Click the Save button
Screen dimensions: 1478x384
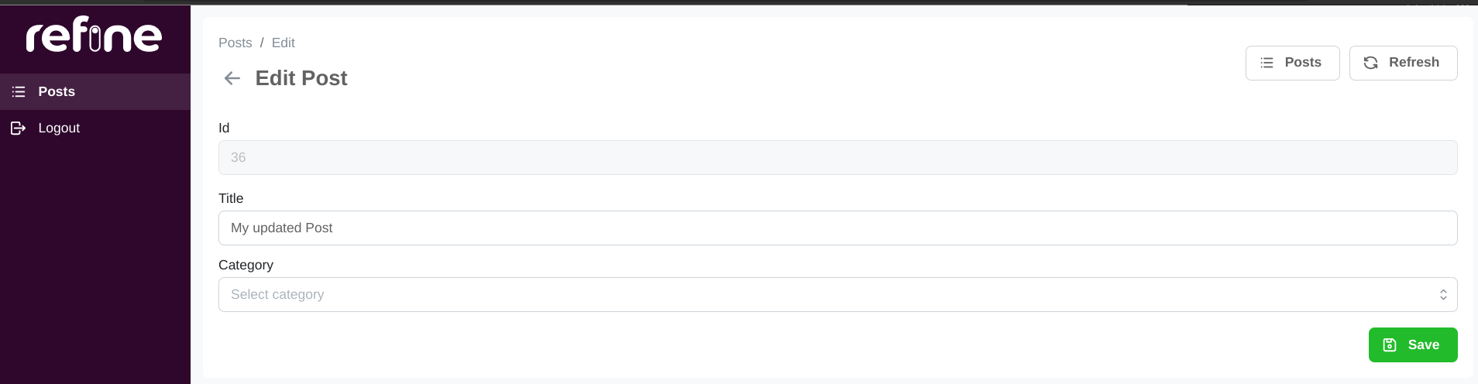(x=1413, y=345)
